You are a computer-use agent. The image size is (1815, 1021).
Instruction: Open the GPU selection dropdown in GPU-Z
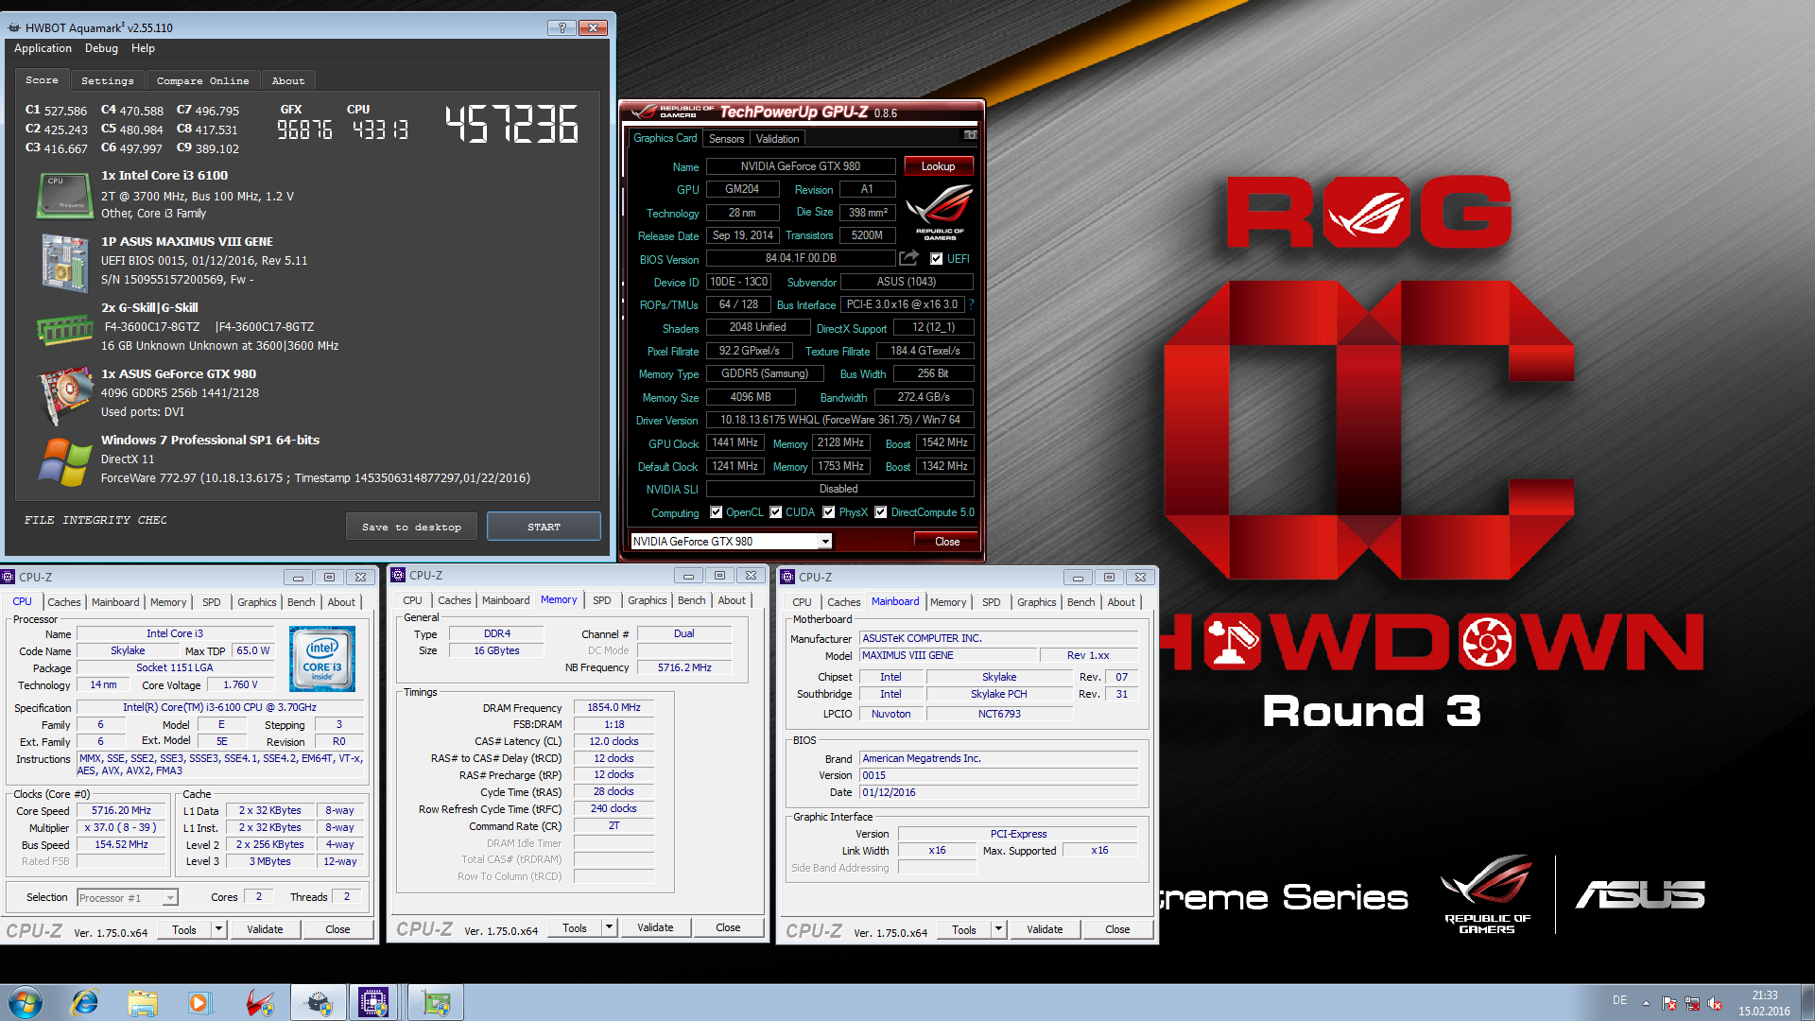click(824, 542)
